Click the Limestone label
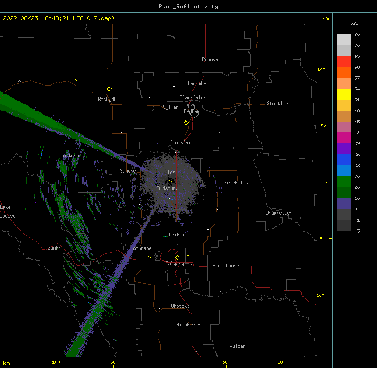 tap(67, 156)
